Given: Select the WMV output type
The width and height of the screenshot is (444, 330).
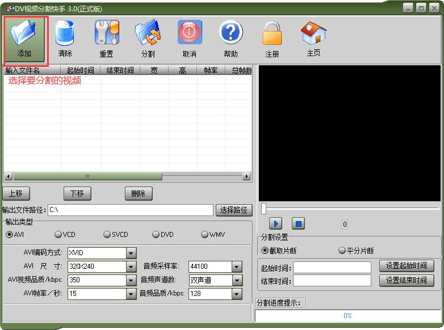Looking at the screenshot, I should tap(205, 235).
